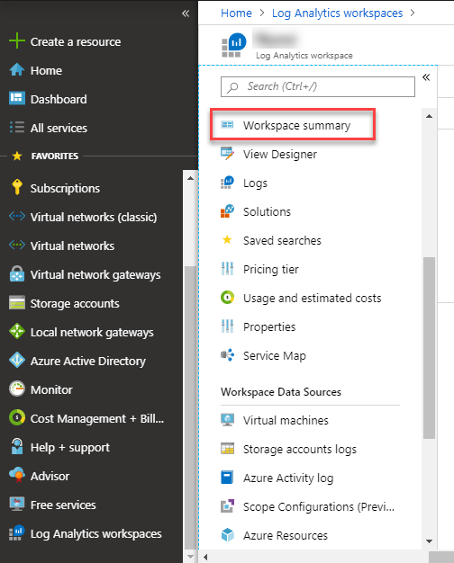Click the Virtual networks (classic) icon
Image resolution: width=454 pixels, height=563 pixels.
(x=16, y=216)
